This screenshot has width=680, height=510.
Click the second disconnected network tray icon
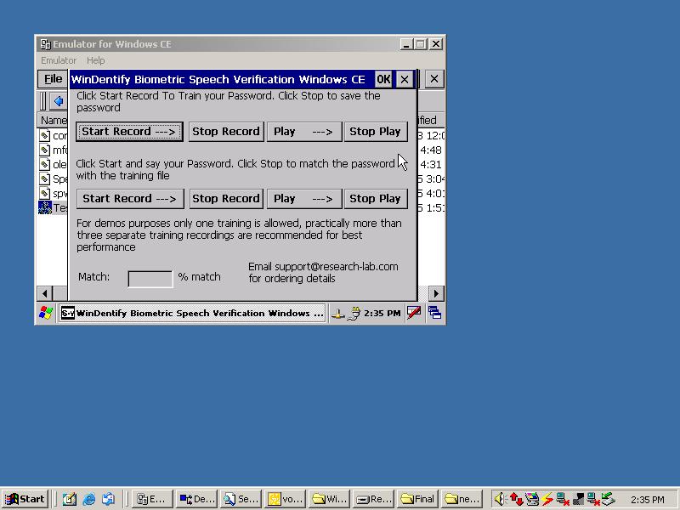pos(592,499)
